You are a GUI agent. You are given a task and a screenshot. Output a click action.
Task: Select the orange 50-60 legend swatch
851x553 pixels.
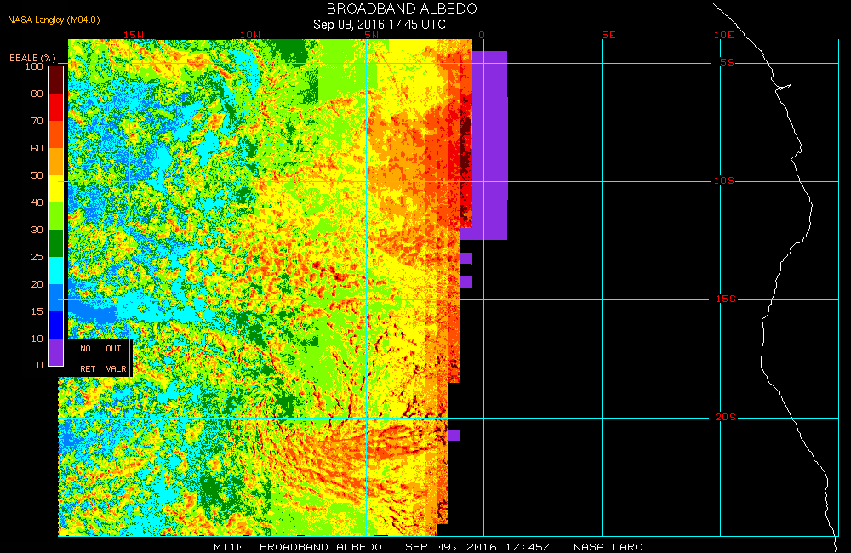click(56, 162)
